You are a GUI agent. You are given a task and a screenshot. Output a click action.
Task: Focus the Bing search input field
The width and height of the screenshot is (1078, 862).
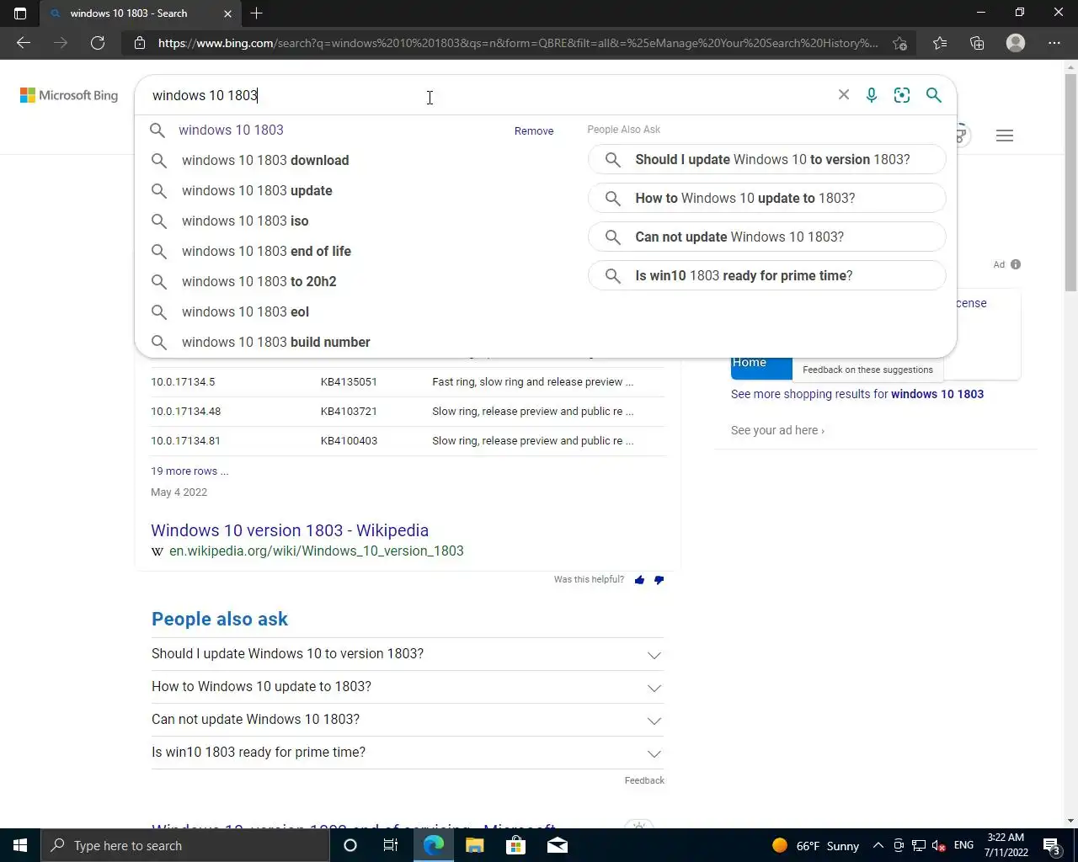[488, 95]
